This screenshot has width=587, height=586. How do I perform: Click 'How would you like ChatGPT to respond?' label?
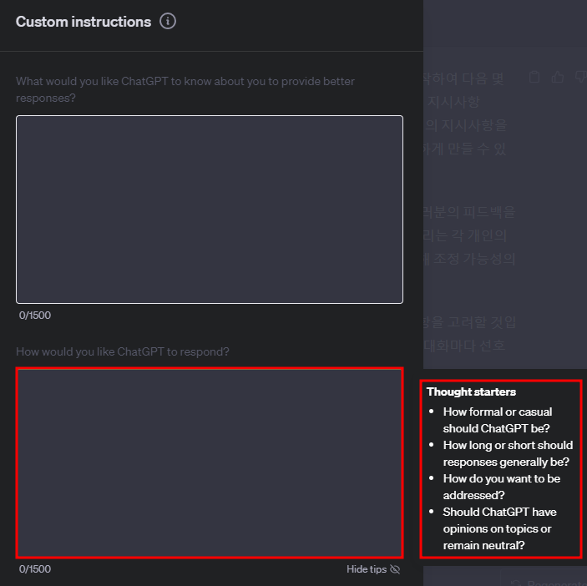point(123,351)
